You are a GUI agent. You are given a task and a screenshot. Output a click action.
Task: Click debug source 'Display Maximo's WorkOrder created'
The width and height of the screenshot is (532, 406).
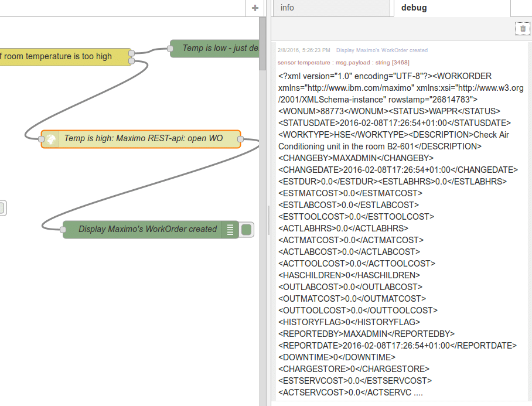(x=381, y=50)
